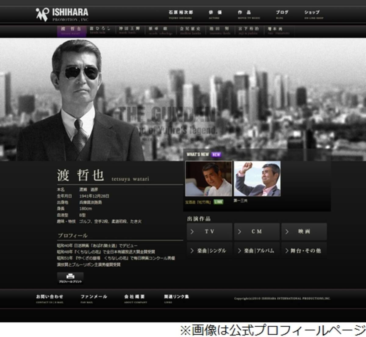Click the Ishihara Promotion logo icon

[41, 13]
